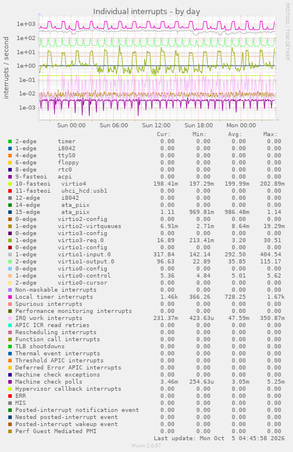Click the swatch beside 'virtio1-input.0'
This screenshot has height=452, width=293.
click(10, 255)
